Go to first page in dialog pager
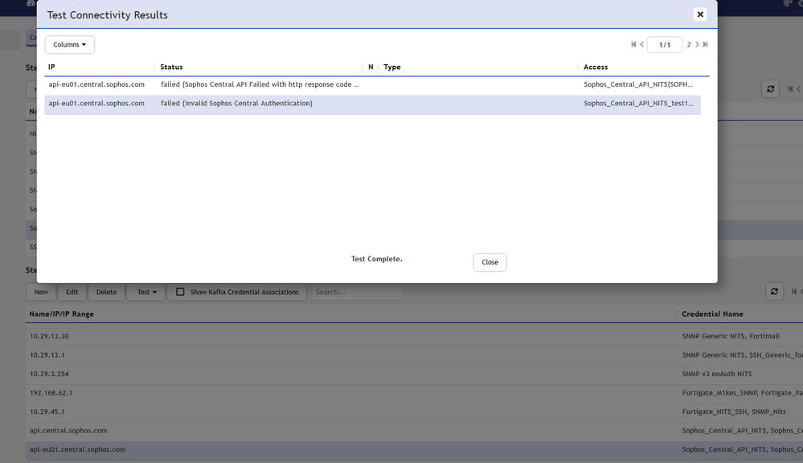Viewport: 803px width, 463px height. tap(633, 44)
